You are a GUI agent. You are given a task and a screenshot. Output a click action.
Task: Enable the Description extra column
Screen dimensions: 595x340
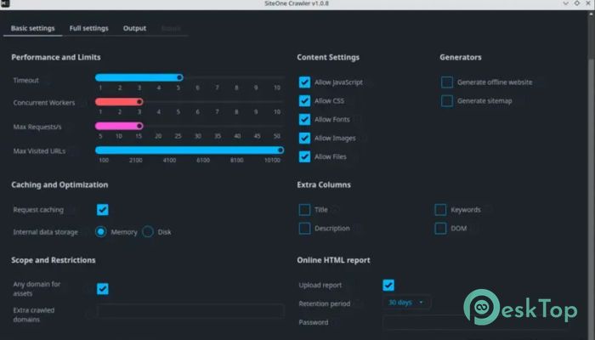304,229
